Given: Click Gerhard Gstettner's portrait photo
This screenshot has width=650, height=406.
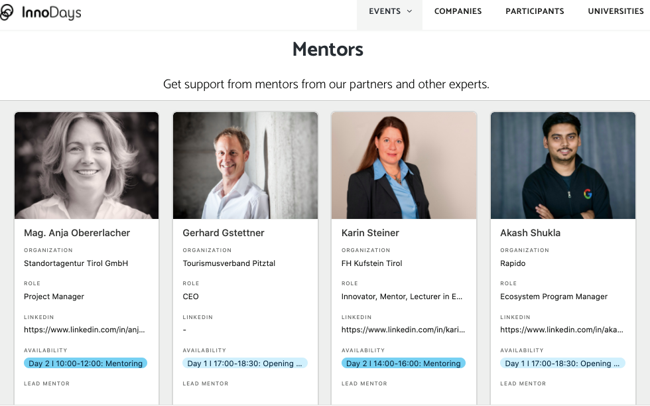Looking at the screenshot, I should tap(245, 165).
